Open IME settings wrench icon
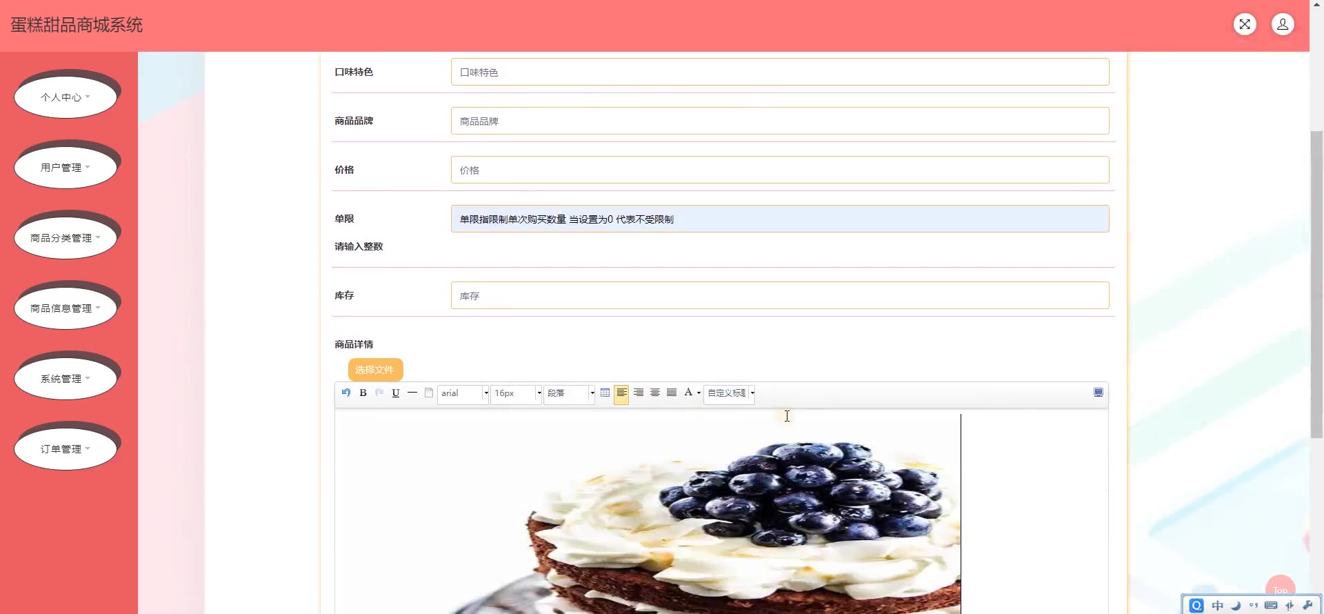The width and height of the screenshot is (1324, 614). tap(1307, 605)
